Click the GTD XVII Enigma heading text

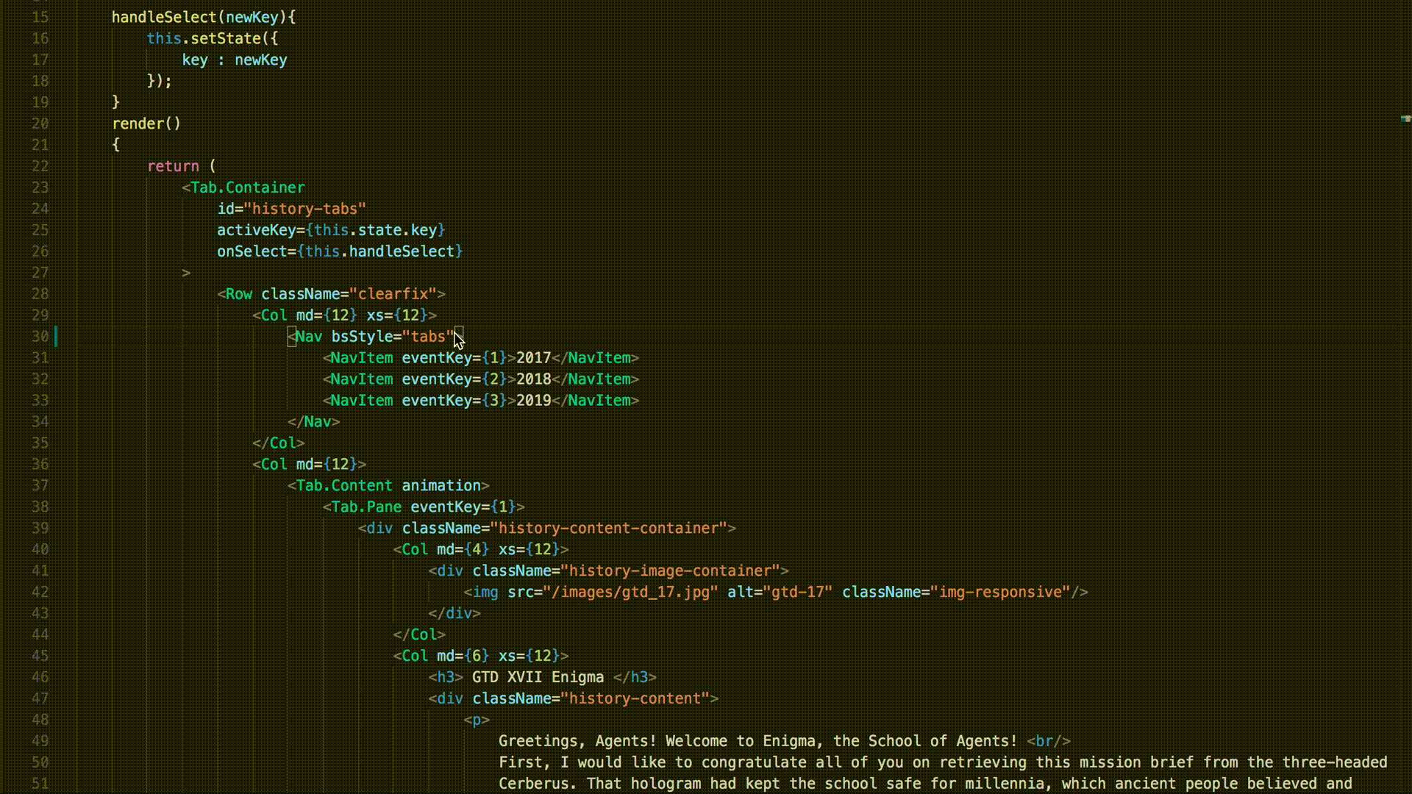click(538, 677)
